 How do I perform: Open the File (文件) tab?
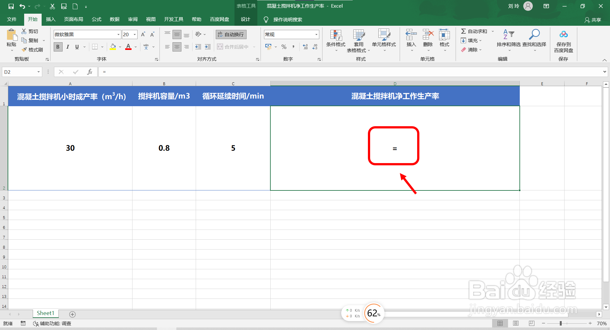point(12,19)
